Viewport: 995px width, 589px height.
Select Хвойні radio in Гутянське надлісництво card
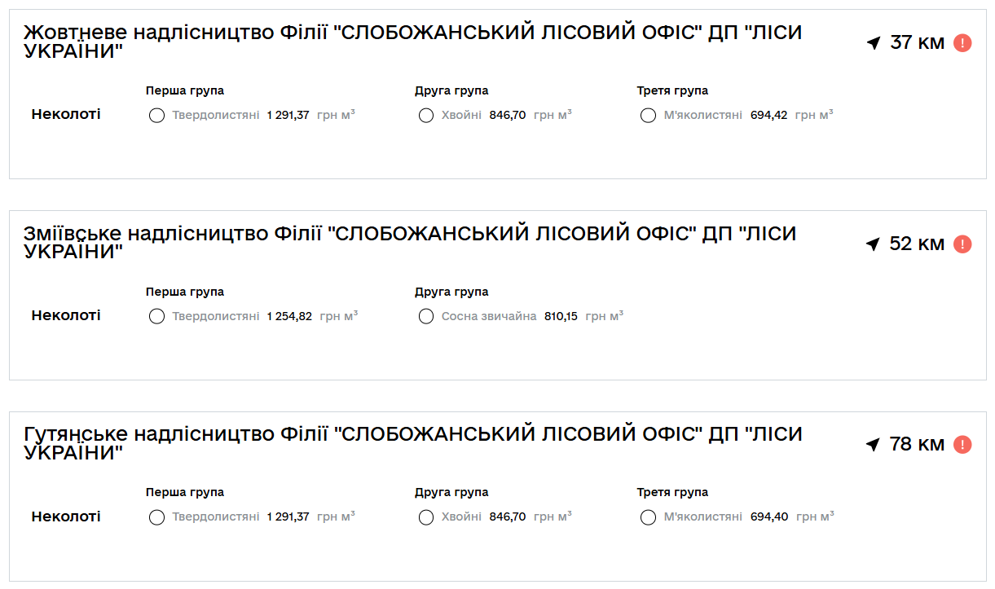(426, 517)
